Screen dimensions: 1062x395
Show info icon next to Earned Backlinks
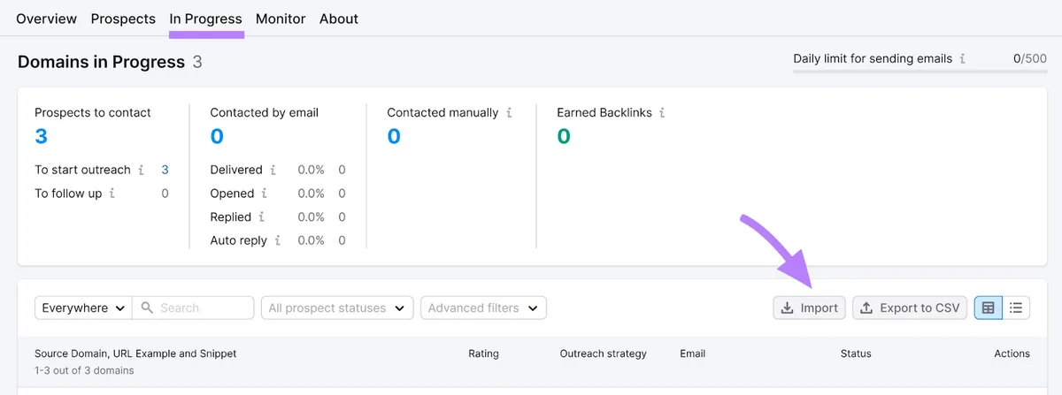coord(662,113)
